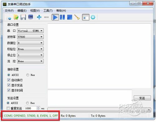
Task: Maximize the 友善串口调试助手 window
Action: coord(139,3)
